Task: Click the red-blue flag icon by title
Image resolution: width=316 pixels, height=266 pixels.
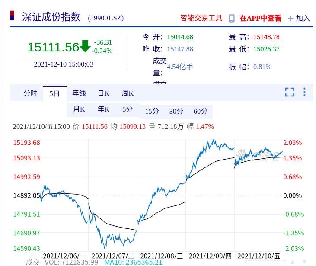Action: [12, 16]
